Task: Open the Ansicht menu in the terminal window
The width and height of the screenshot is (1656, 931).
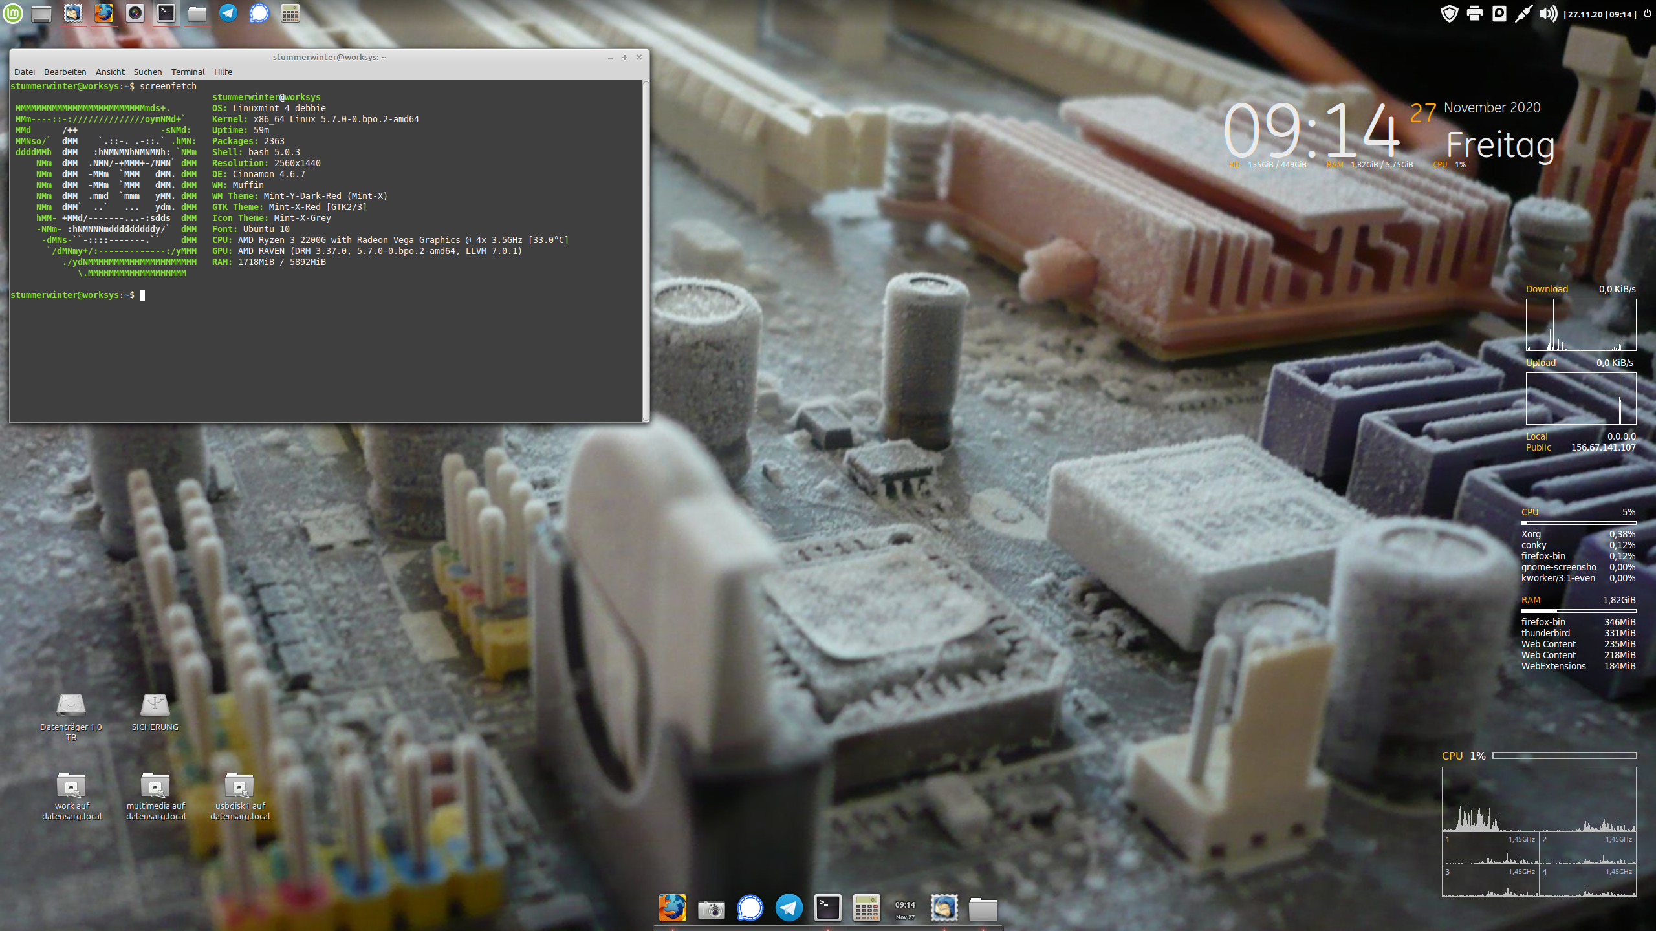Action: click(110, 72)
